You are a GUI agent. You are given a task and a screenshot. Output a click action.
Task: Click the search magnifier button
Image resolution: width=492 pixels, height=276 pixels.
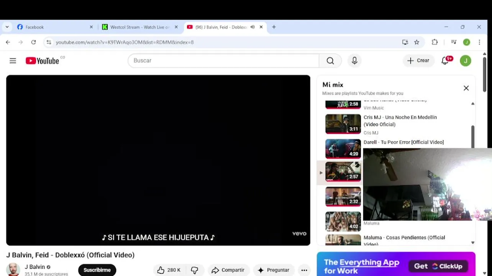pyautogui.click(x=330, y=61)
